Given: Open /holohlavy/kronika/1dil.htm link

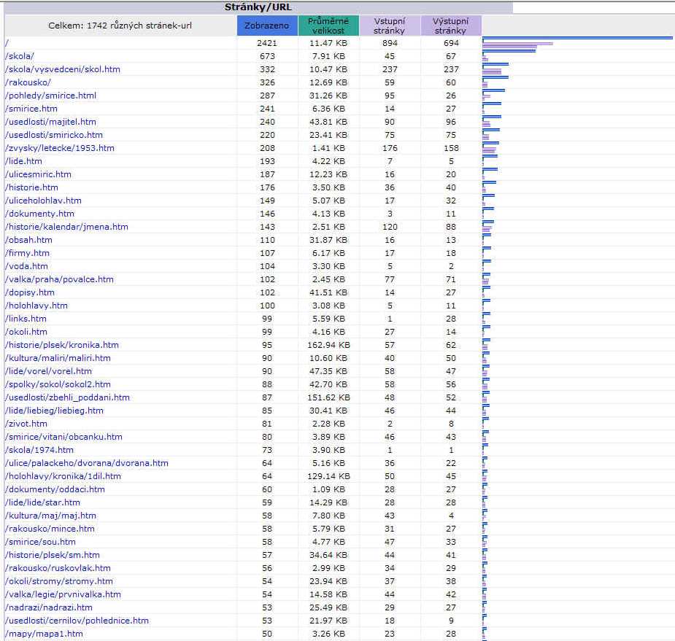Looking at the screenshot, I should point(63,476).
